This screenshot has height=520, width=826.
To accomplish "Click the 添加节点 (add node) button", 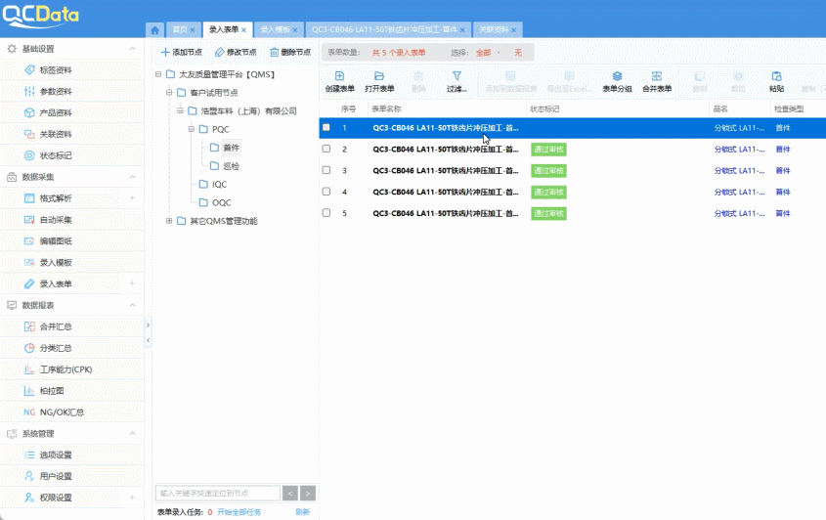I will coord(181,53).
